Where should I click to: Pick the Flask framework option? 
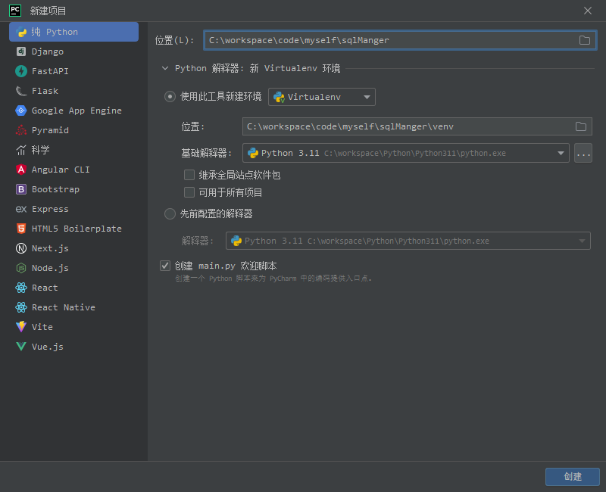[45, 91]
